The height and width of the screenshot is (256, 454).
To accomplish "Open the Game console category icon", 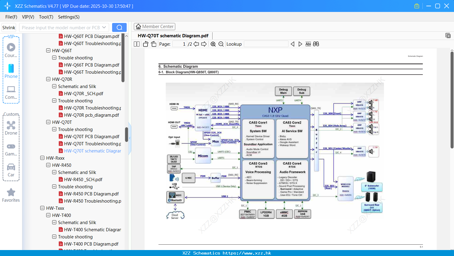I will tap(11, 149).
